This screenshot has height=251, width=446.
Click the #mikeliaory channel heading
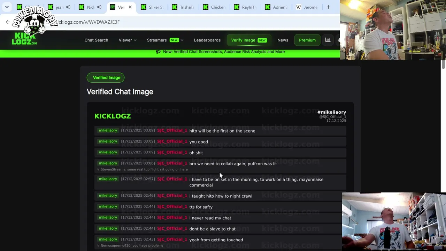[332, 112]
